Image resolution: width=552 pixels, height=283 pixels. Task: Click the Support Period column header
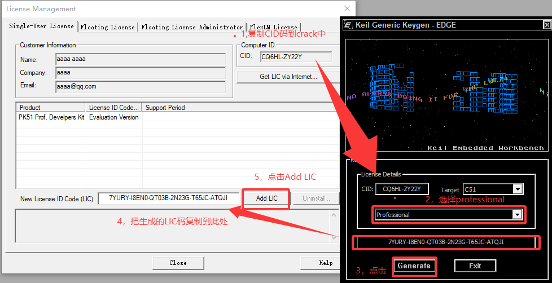tap(241, 108)
